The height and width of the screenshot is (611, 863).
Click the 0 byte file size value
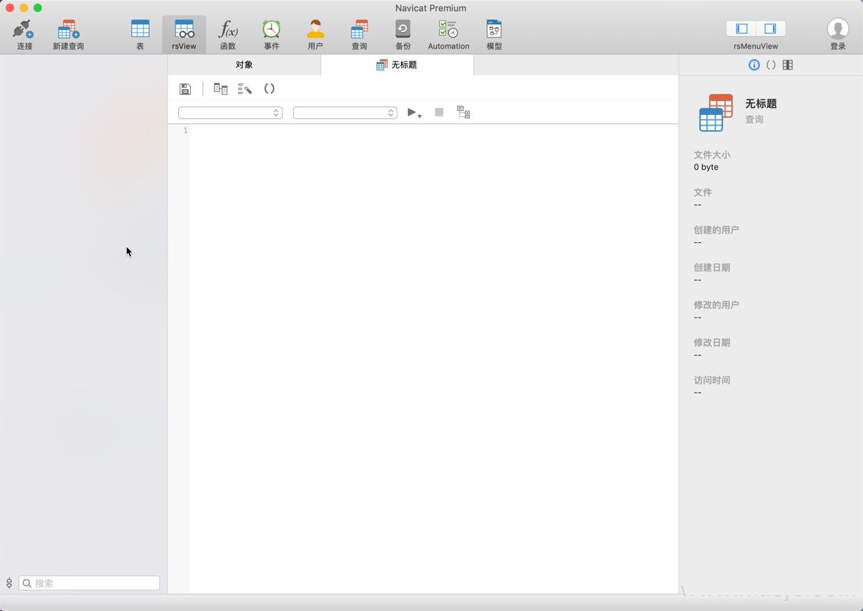706,167
